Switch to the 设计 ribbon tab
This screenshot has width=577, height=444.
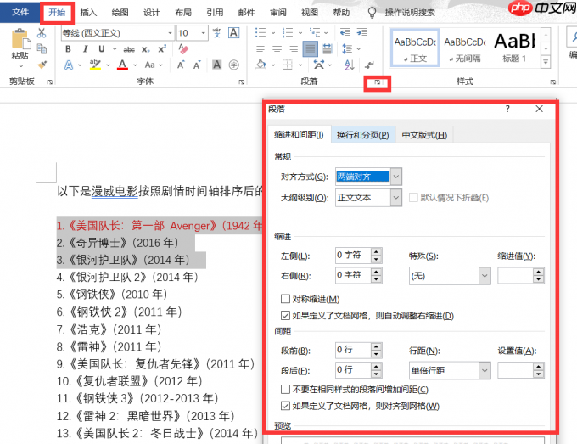coord(152,13)
